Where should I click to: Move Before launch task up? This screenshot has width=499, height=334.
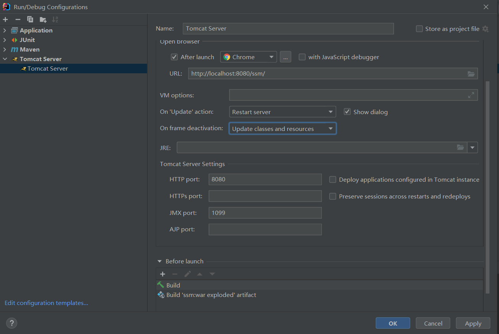click(200, 274)
